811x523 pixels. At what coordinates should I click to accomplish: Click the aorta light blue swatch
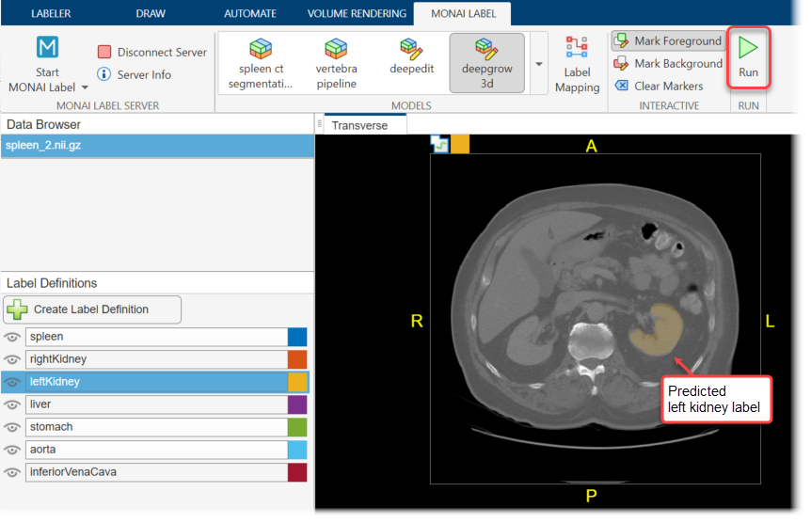tap(297, 450)
